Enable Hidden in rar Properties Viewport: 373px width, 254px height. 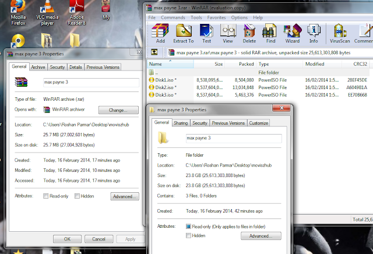coord(77,196)
